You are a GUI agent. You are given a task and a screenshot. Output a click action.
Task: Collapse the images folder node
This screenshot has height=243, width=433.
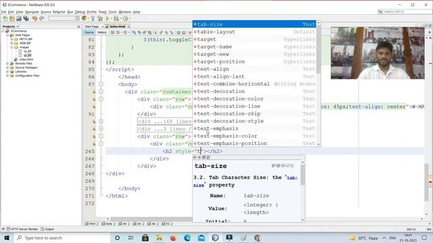(x=12, y=47)
